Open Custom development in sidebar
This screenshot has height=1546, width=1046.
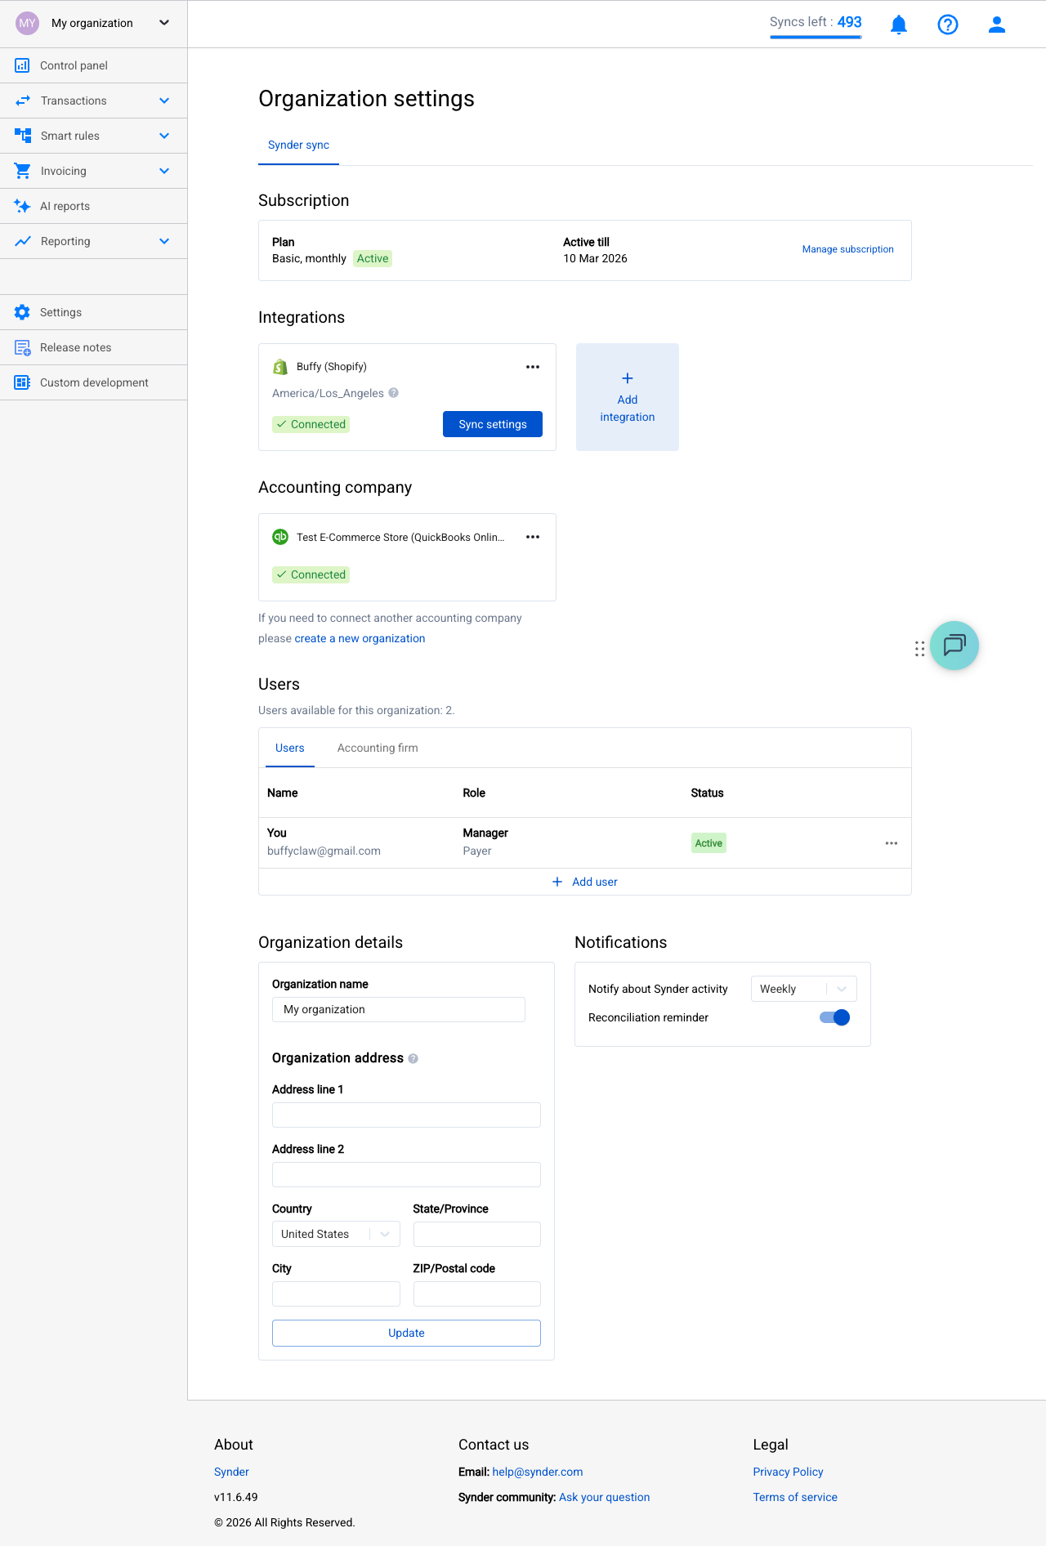[94, 382]
